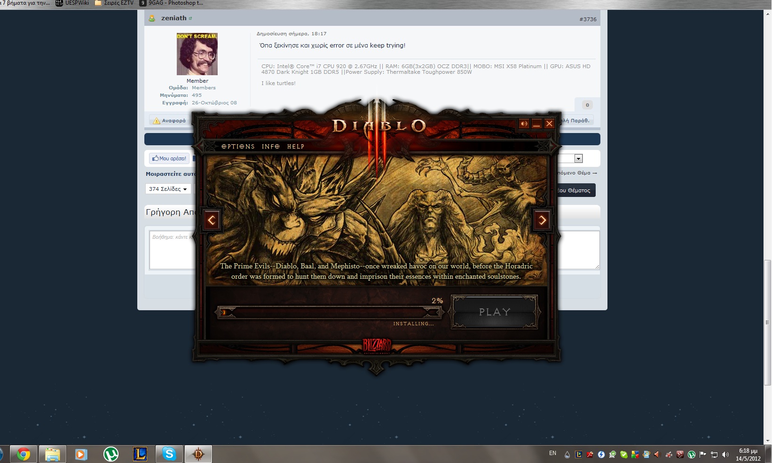This screenshot has width=772, height=463.
Task: Click the green ribbon badge tray icon
Action: (x=613, y=455)
